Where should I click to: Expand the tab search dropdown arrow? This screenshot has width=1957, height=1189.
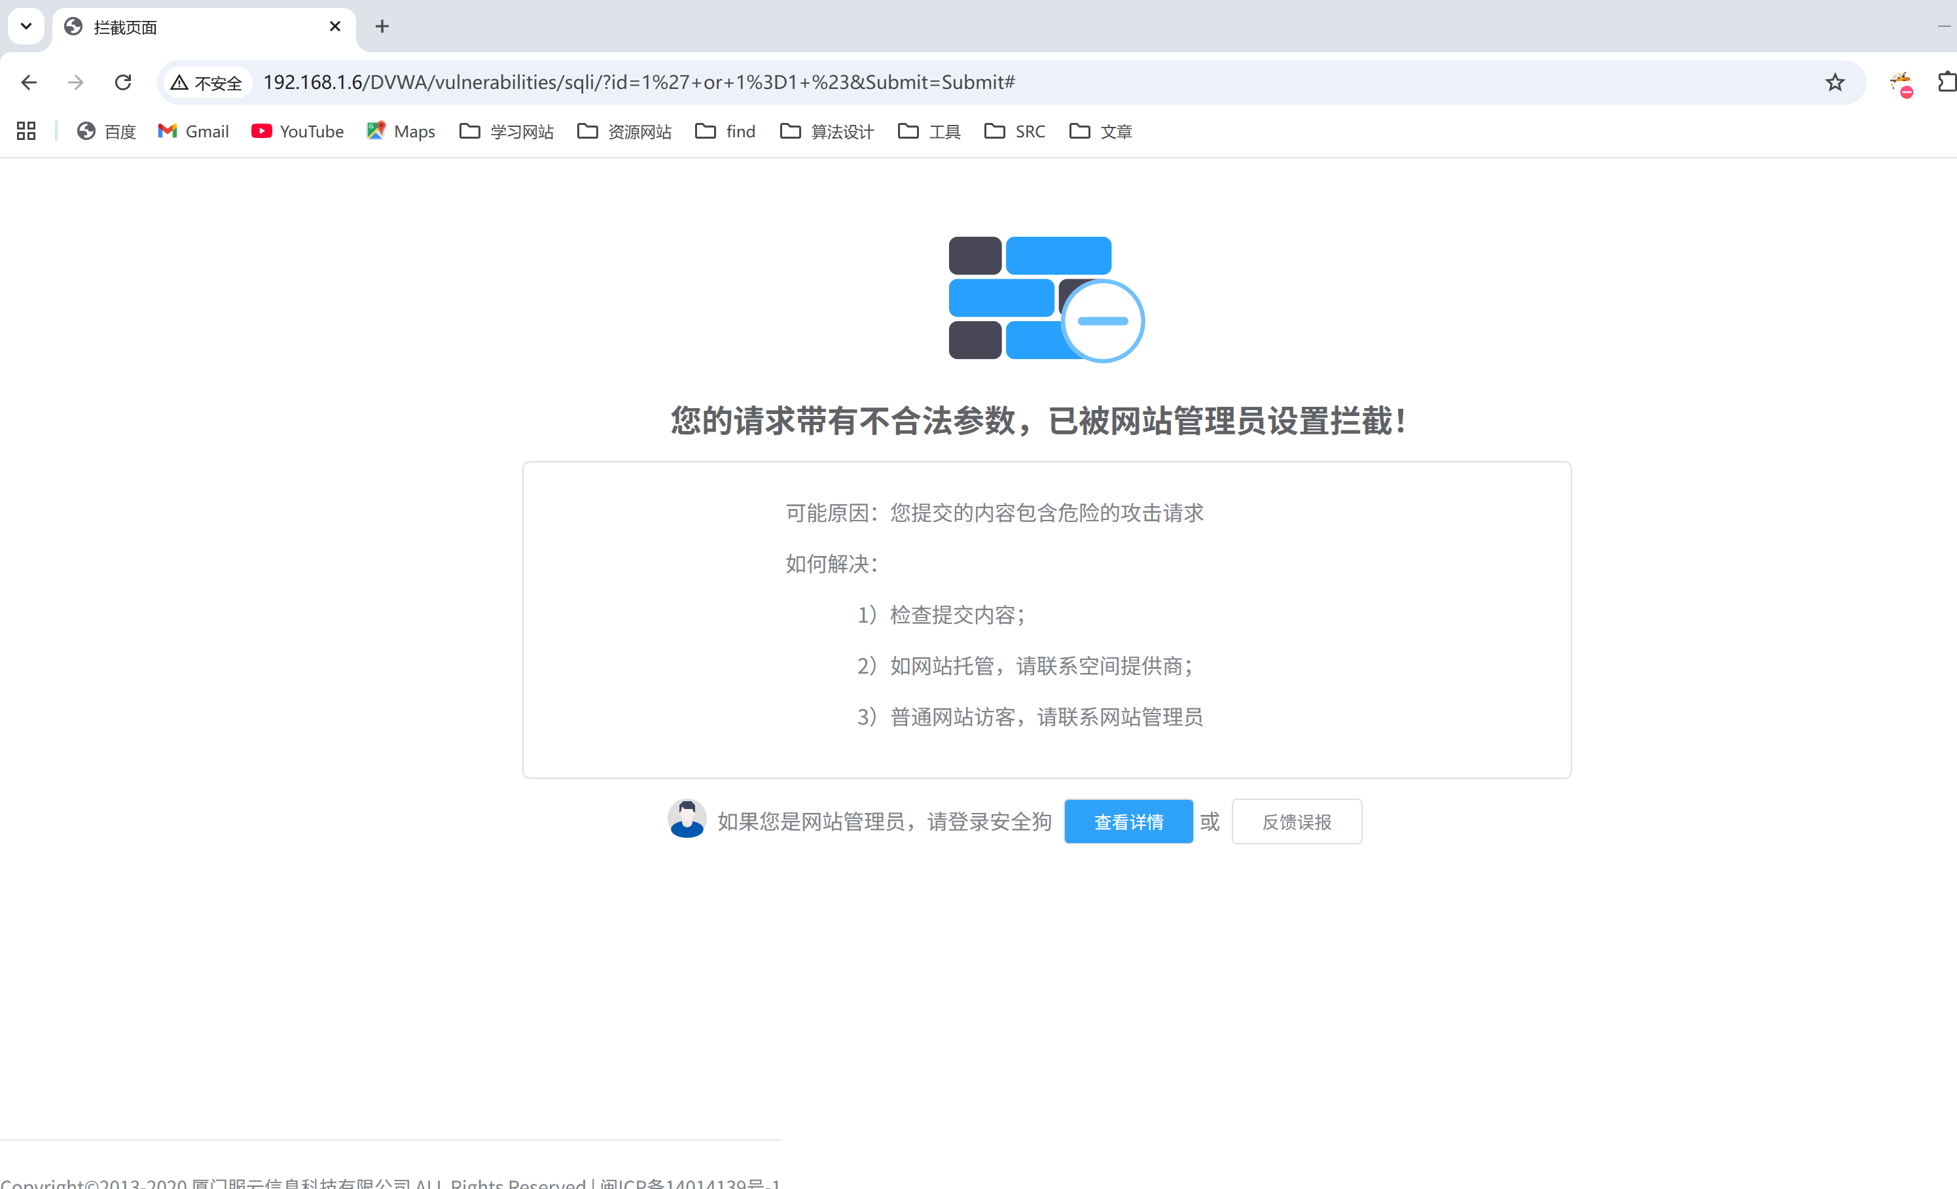[x=26, y=26]
